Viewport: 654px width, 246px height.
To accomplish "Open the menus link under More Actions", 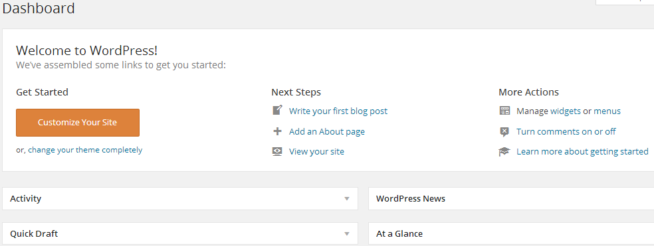I will (607, 111).
